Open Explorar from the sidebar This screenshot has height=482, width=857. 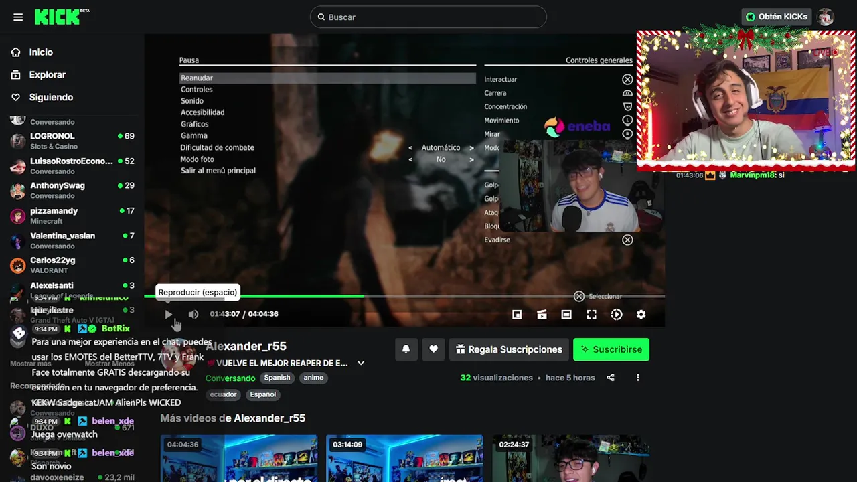coord(47,74)
